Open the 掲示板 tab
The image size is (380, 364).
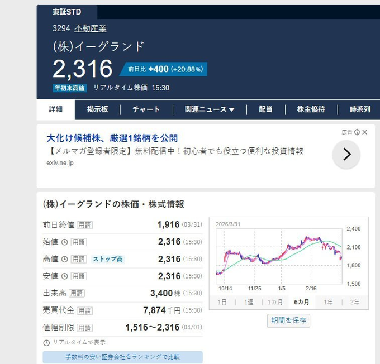tap(97, 109)
